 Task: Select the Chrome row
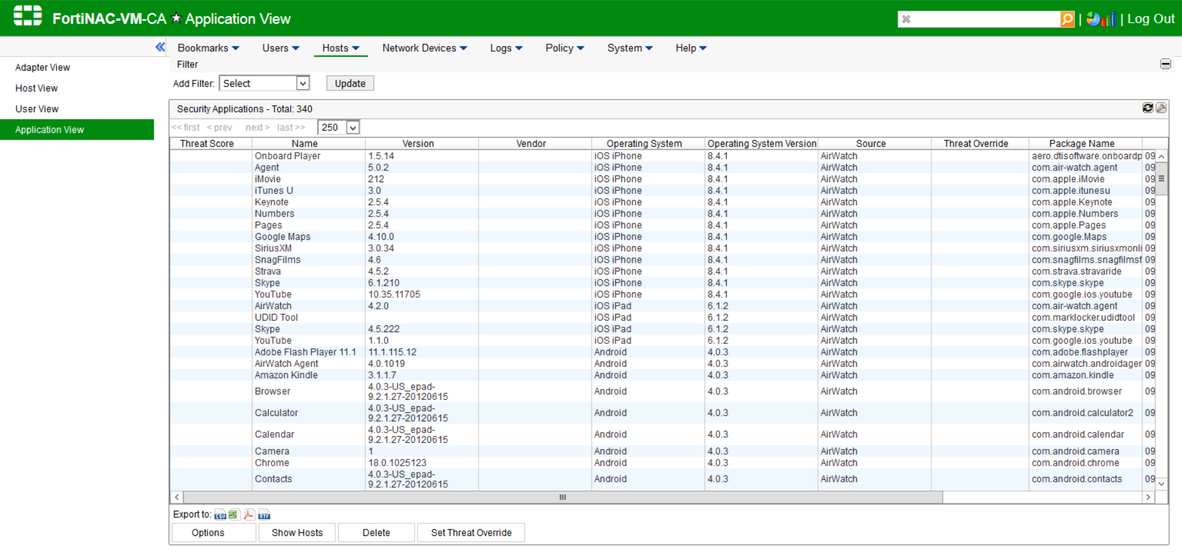663,463
